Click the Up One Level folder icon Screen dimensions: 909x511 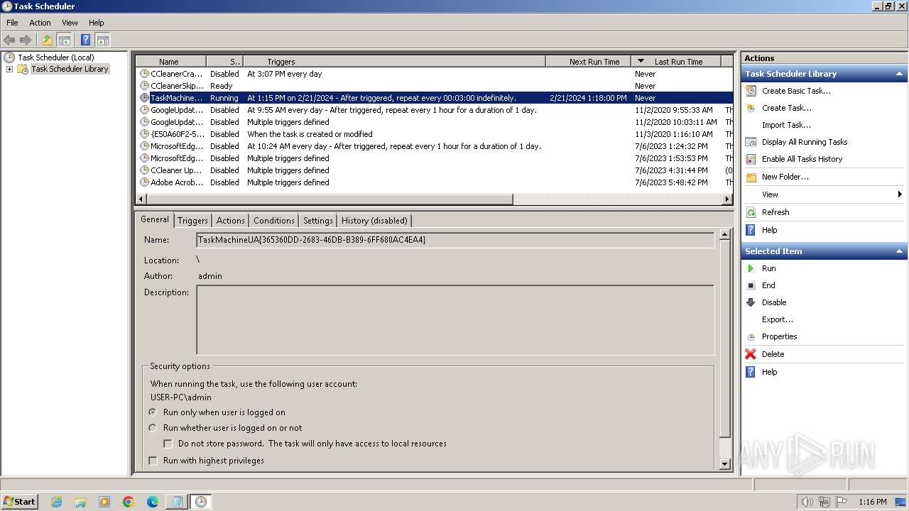(x=48, y=40)
